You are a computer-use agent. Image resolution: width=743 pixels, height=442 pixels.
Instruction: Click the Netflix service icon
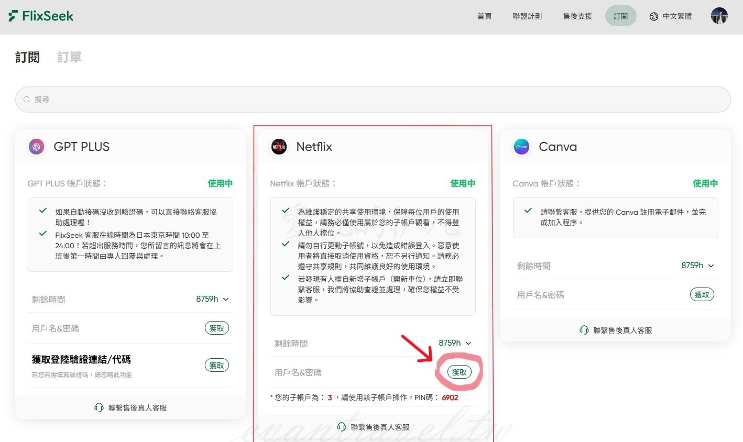point(279,147)
